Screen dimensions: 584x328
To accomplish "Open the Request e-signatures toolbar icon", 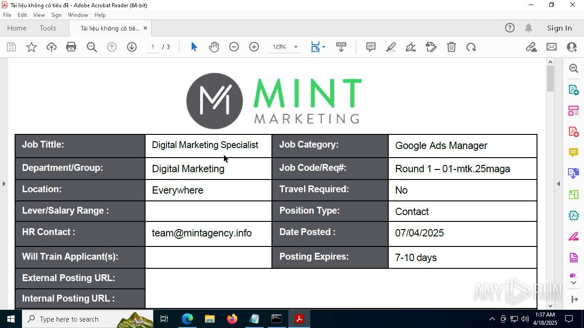I will [431, 47].
